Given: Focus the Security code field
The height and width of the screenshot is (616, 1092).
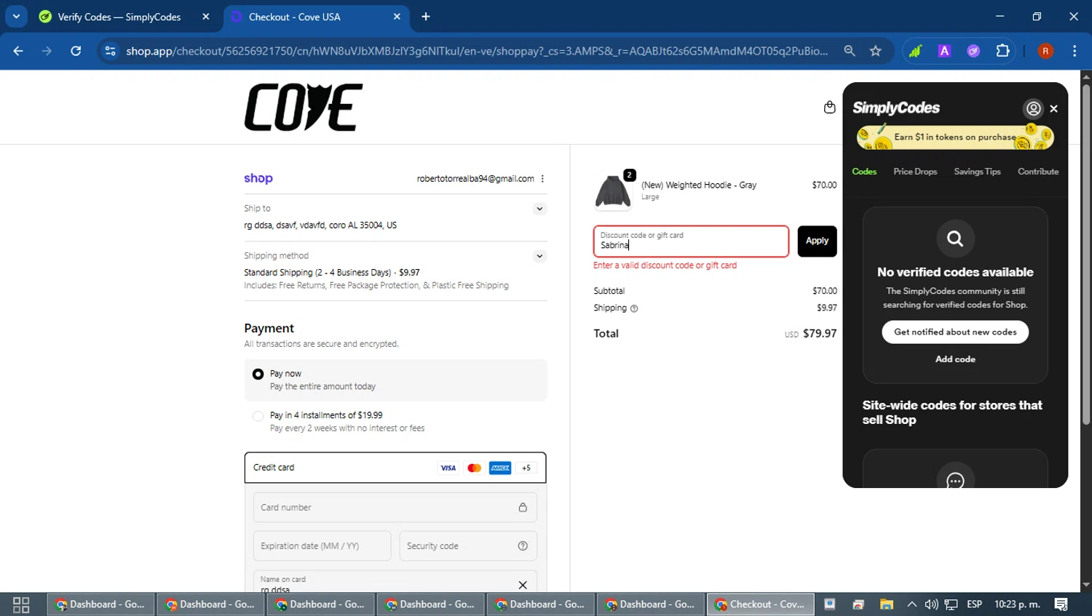Looking at the screenshot, I should pyautogui.click(x=468, y=546).
